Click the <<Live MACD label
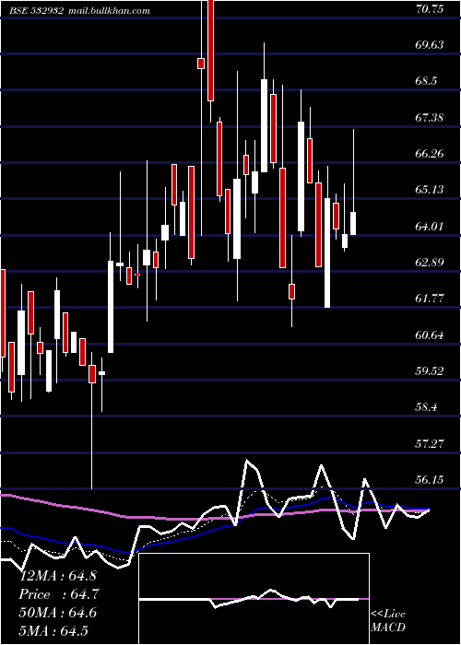 [388, 620]
